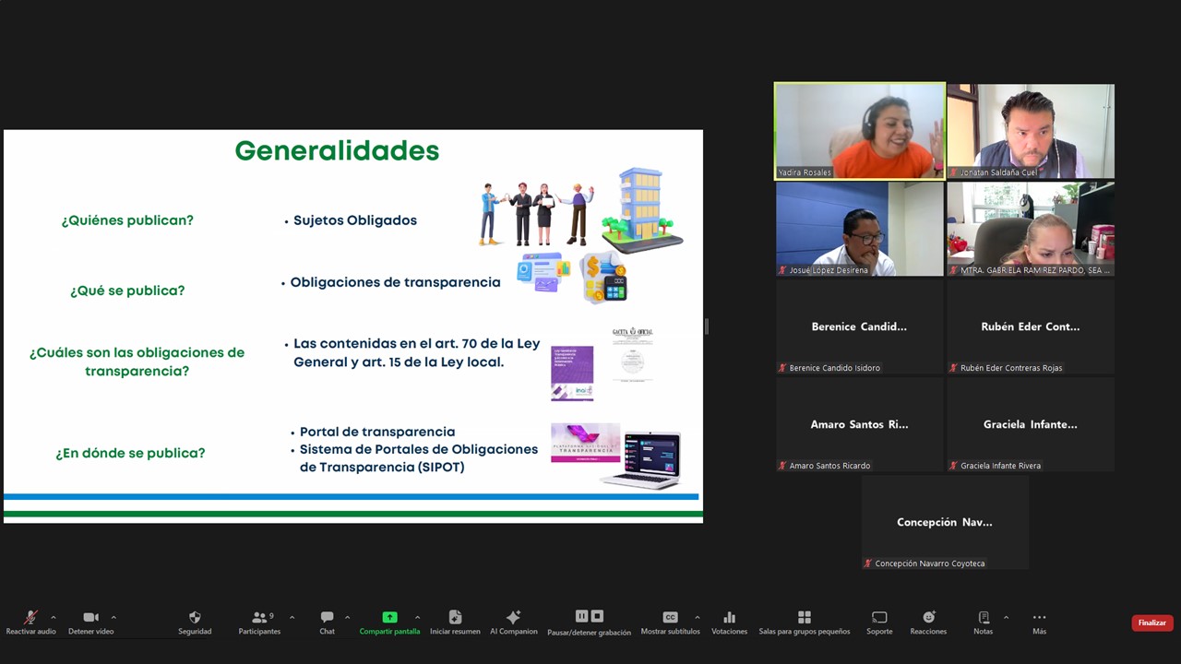Viewport: 1181px width, 664px height.
Task: Open the Seguridad shield icon
Action: pos(195,618)
